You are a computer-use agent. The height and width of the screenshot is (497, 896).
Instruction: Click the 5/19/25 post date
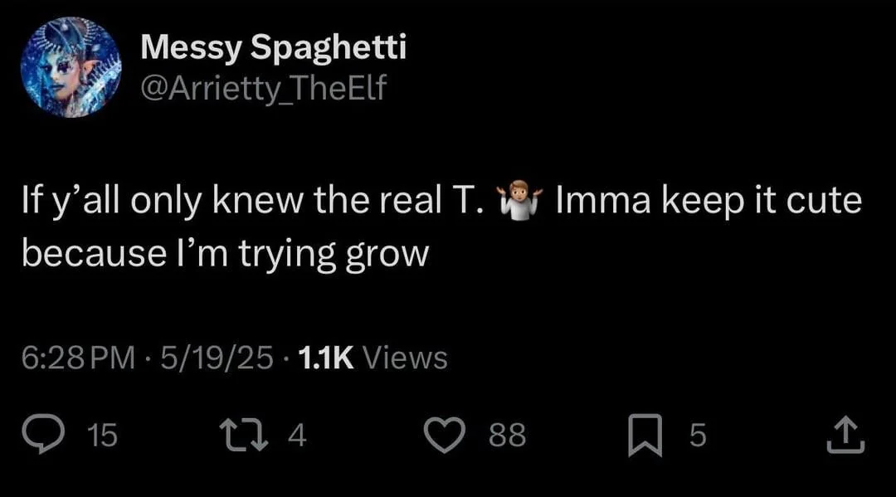point(217,358)
